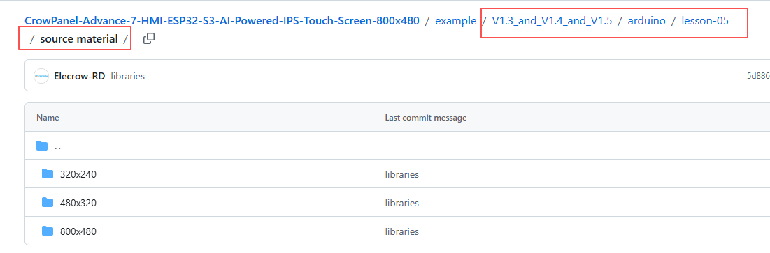The width and height of the screenshot is (770, 253).
Task: Open the commit hash 5d886
Action: pos(757,76)
